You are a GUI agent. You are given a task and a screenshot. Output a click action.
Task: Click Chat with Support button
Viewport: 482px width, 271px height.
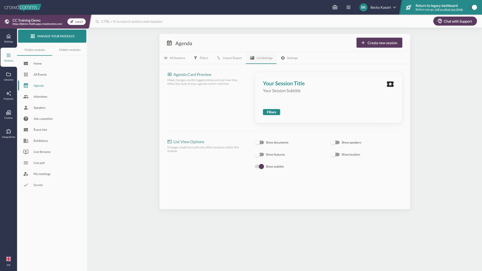pyautogui.click(x=455, y=21)
